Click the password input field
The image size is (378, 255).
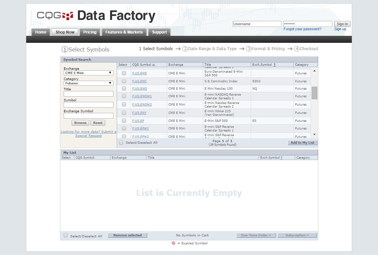pos(308,24)
